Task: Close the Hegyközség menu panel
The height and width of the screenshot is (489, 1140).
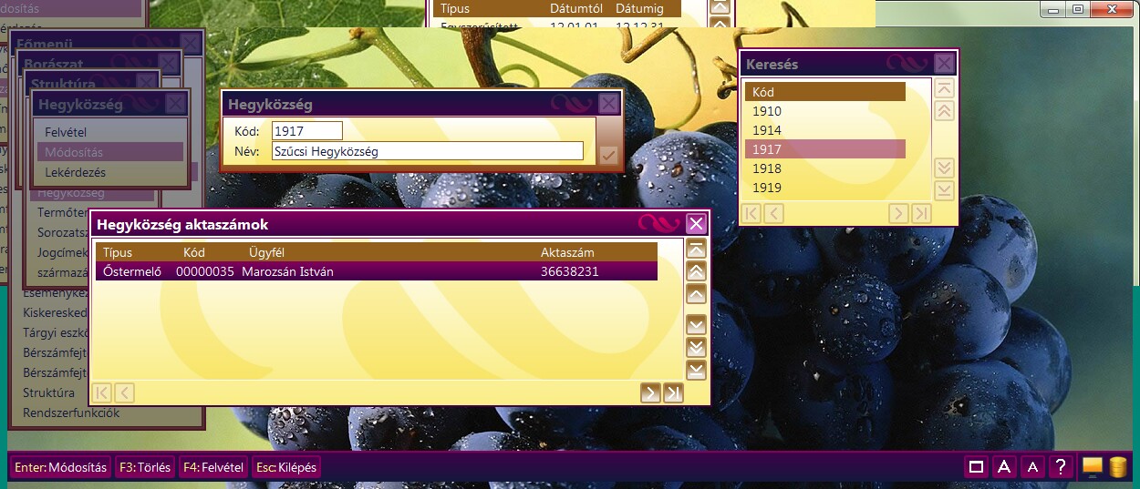Action: (x=177, y=104)
